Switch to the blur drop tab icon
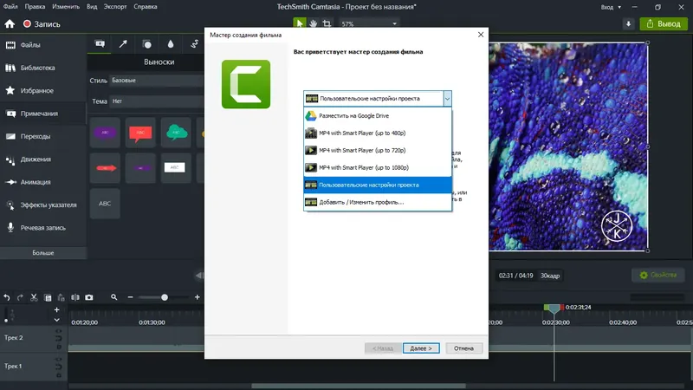The width and height of the screenshot is (693, 390). pyautogui.click(x=171, y=44)
